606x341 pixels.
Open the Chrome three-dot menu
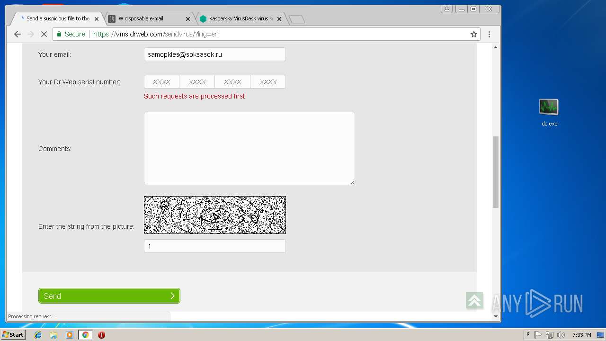tap(489, 34)
